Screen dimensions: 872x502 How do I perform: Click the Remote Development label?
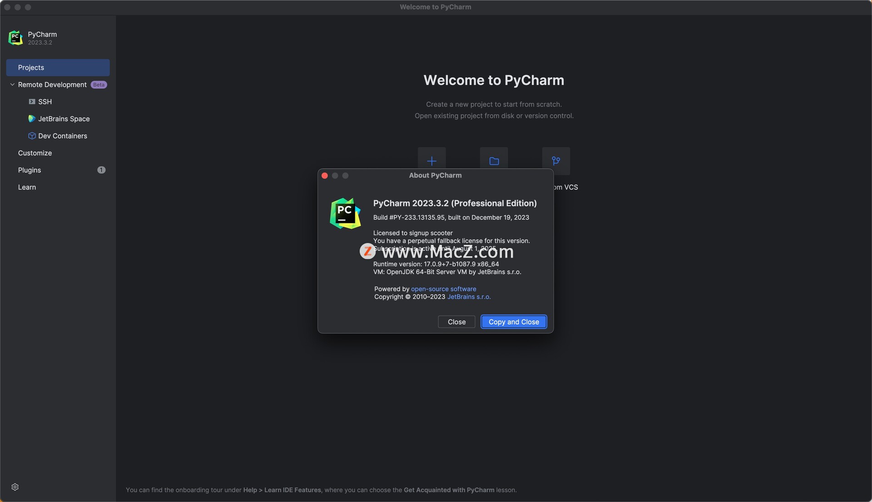(x=52, y=85)
